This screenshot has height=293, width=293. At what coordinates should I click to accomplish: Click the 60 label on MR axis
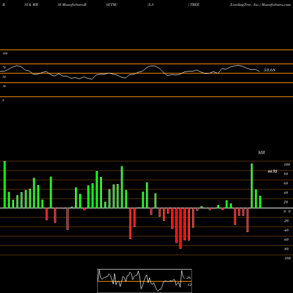286,183
